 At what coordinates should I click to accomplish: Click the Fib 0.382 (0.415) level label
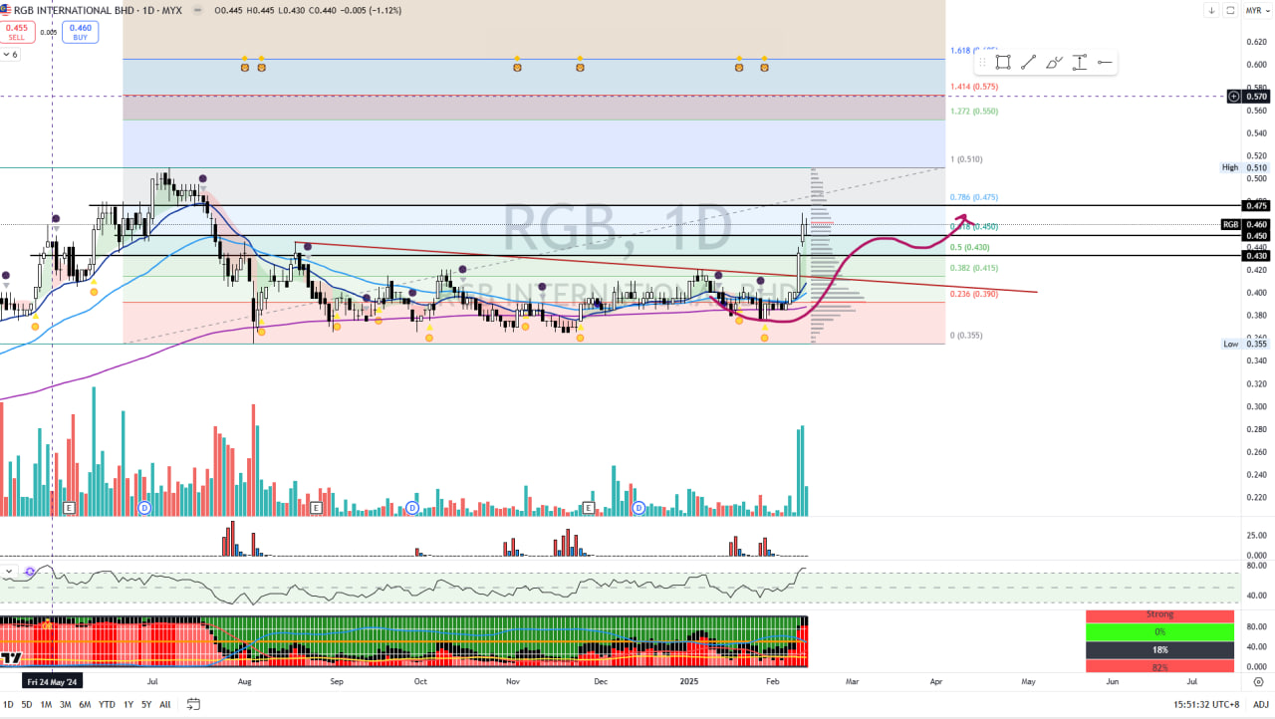coord(974,268)
